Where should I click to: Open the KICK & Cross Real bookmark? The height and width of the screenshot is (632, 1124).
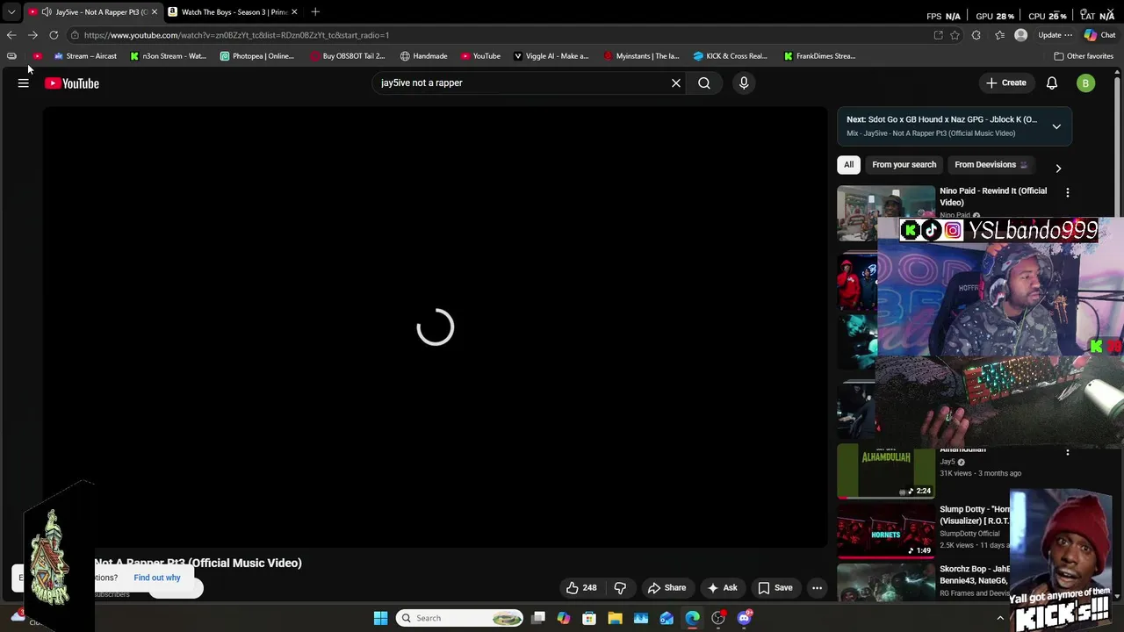pos(730,56)
